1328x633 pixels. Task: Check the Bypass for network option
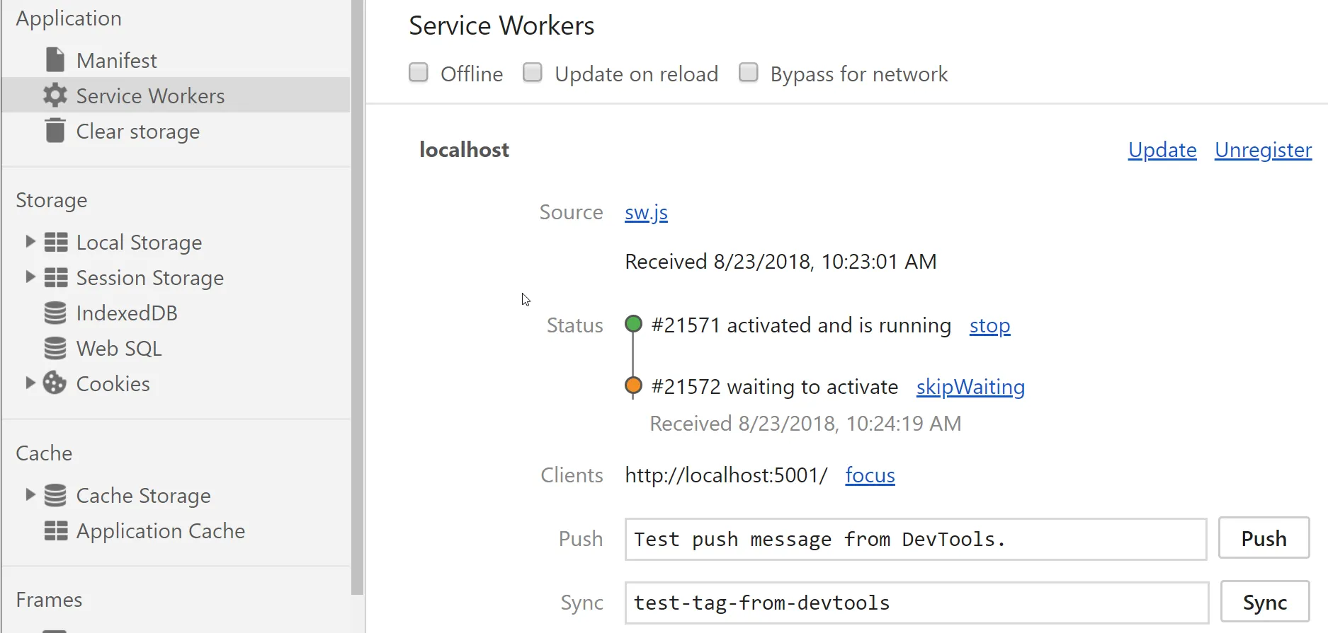tap(749, 73)
